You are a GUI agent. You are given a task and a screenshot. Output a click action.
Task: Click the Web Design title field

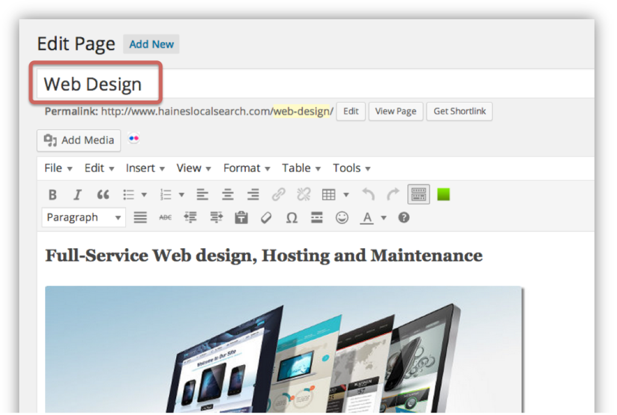[93, 84]
